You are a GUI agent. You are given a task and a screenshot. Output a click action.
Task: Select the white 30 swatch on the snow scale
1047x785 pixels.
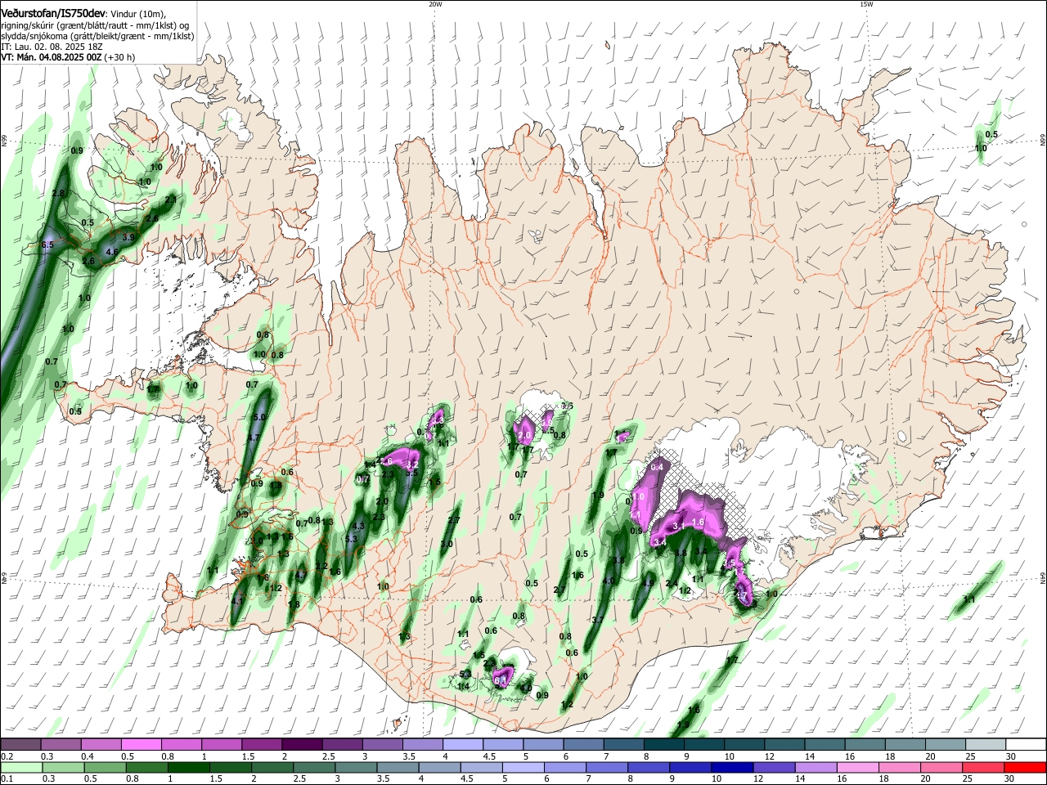coord(1027,744)
